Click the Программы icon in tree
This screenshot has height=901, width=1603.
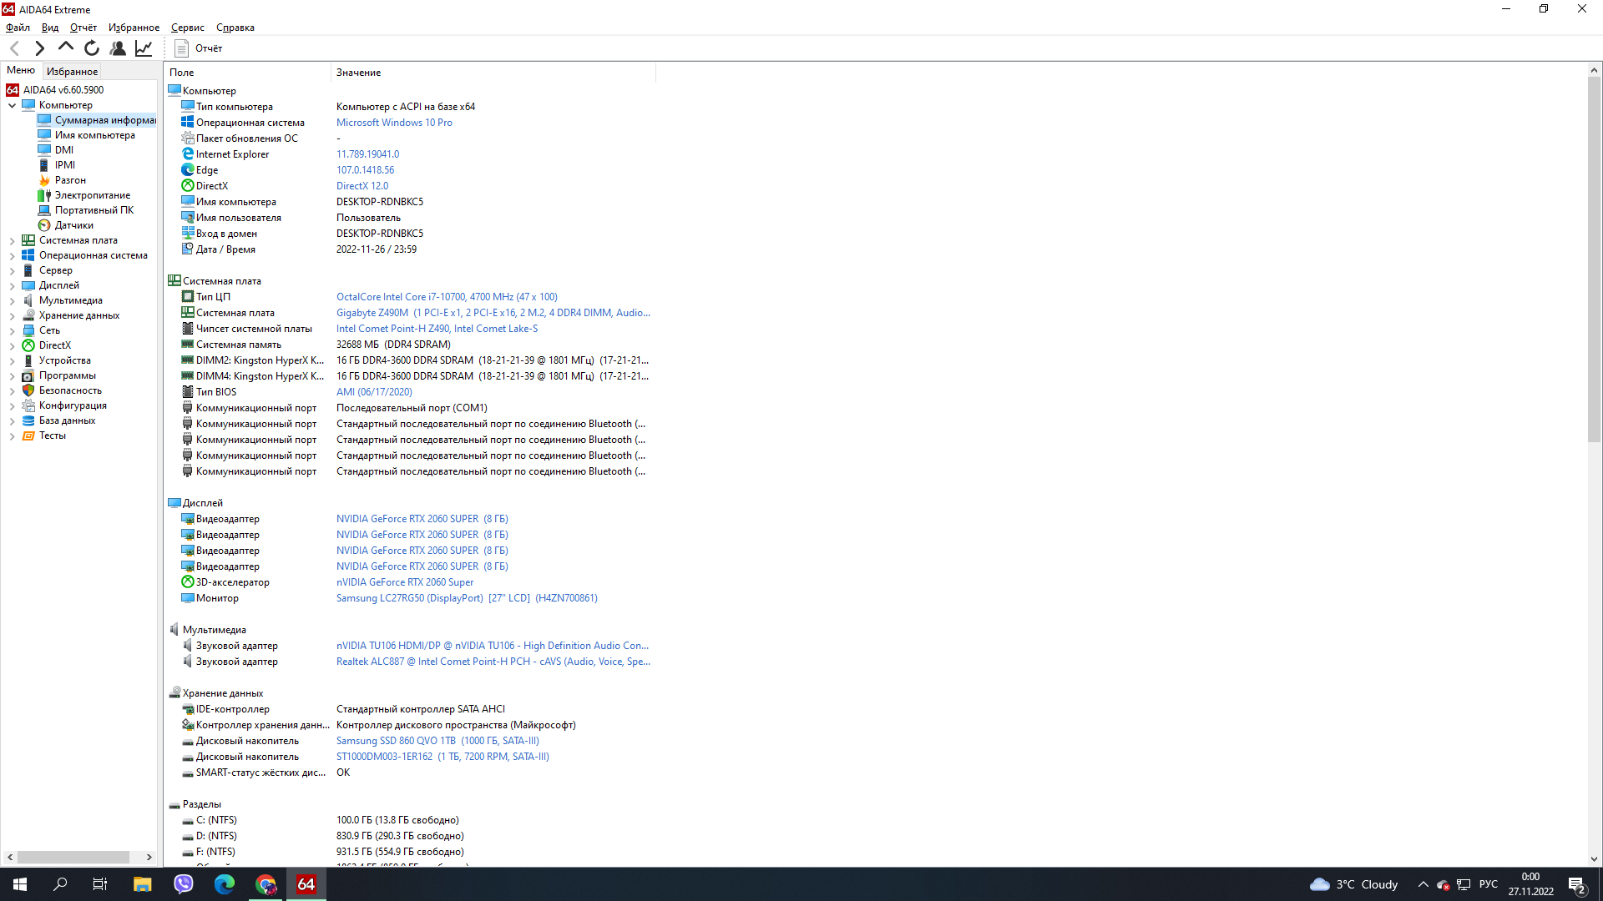pos(28,375)
